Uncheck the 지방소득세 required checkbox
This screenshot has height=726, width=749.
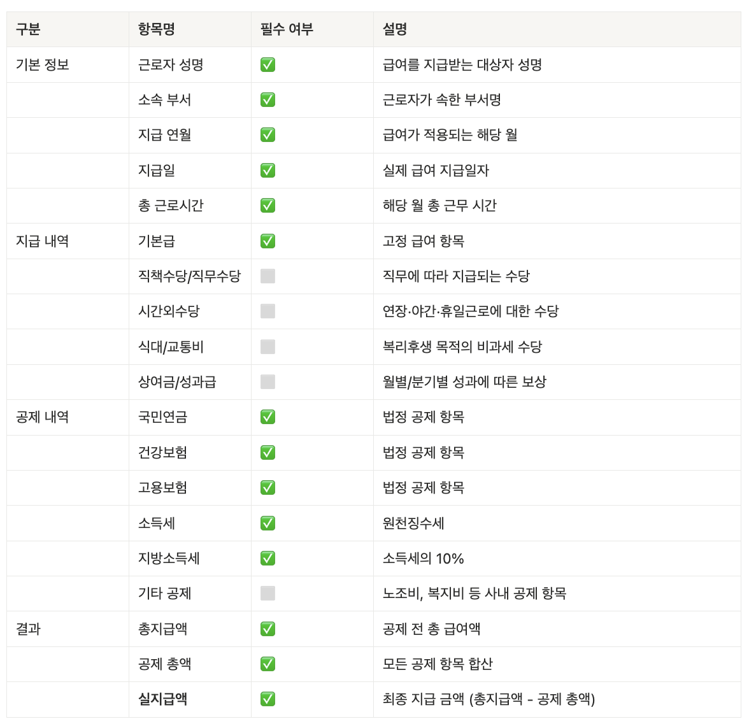[x=267, y=559]
